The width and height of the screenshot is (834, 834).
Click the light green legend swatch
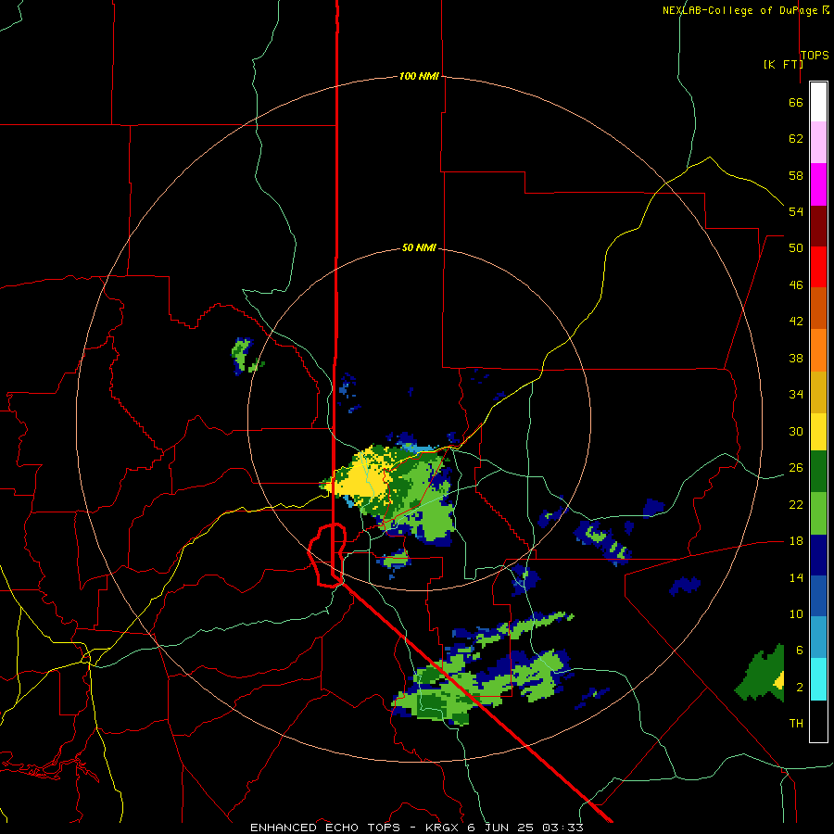(x=818, y=513)
